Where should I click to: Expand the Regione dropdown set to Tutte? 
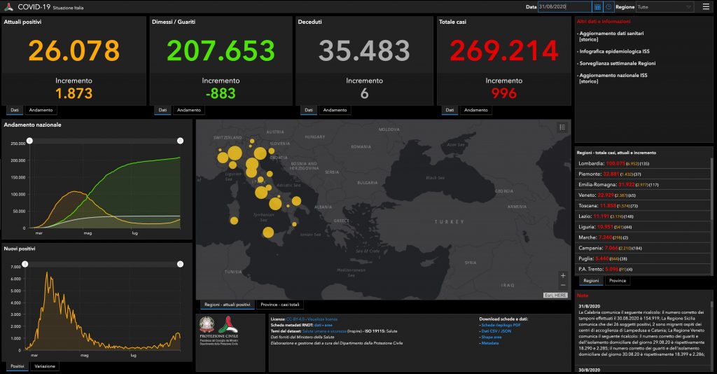pos(664,7)
